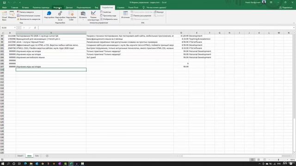Switch to the data sheet tab
Viewport: 296px width, 166px height.
[29, 156]
